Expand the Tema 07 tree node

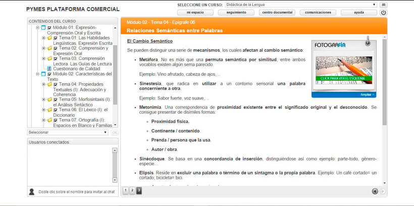(43, 120)
